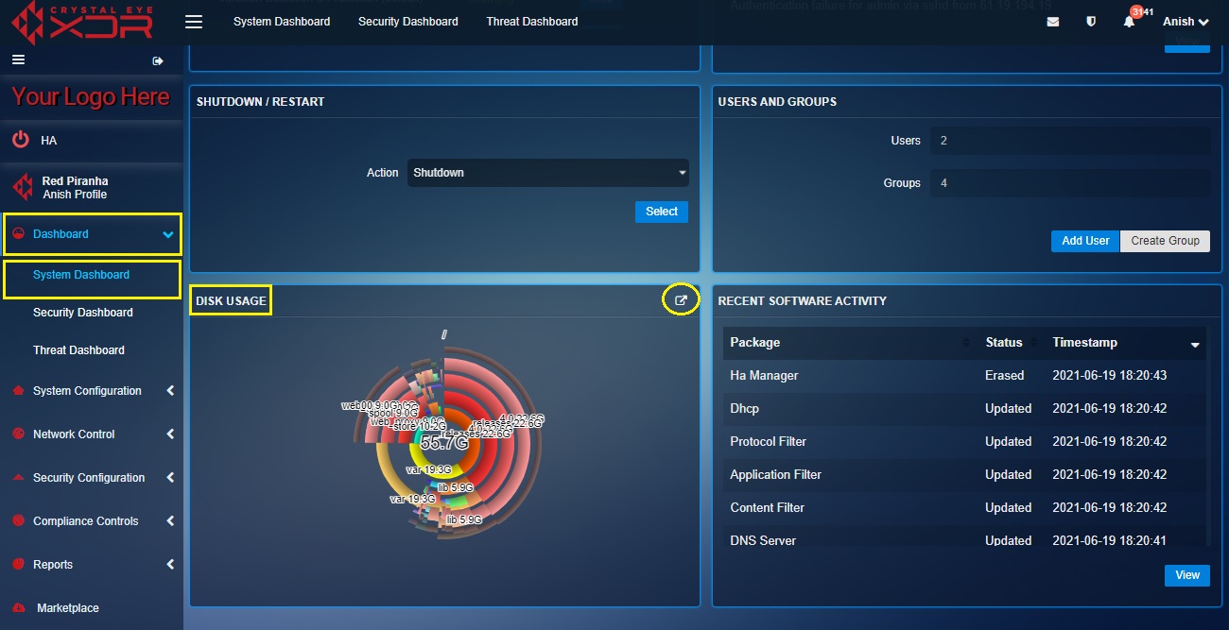The width and height of the screenshot is (1229, 630).
Task: Expand Network Control chevron
Action: (170, 434)
